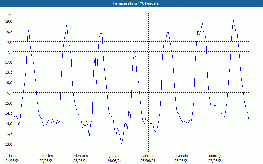Click the 13,0 y-axis label
The height and width of the screenshot is (164, 263).
[x=9, y=144]
